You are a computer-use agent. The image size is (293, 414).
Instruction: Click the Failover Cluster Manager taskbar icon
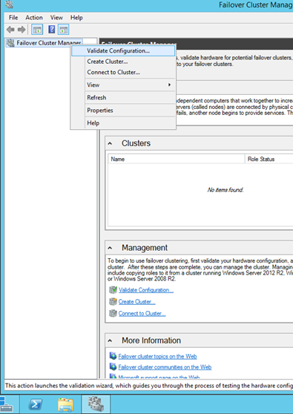pyautogui.click(x=96, y=404)
